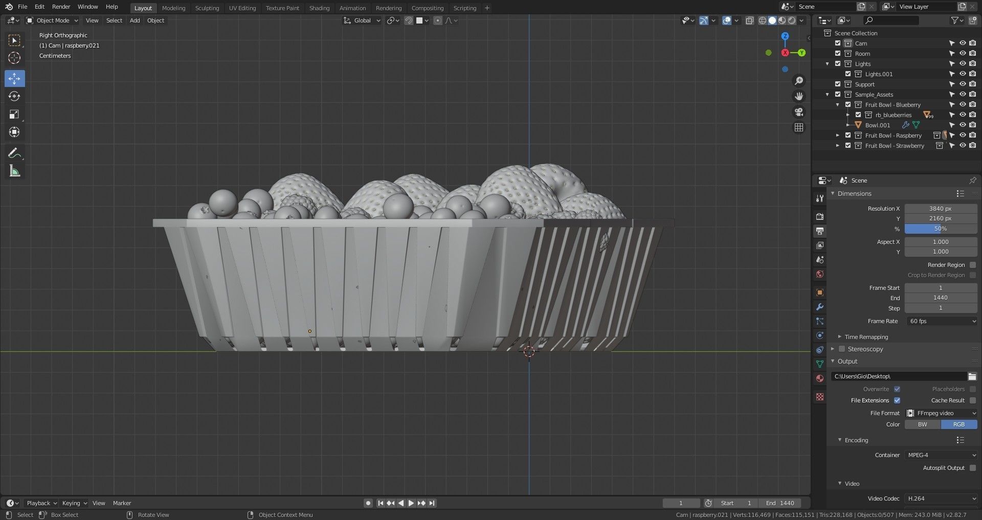982x520 pixels.
Task: Open the Add menu in viewport header
Action: click(135, 20)
